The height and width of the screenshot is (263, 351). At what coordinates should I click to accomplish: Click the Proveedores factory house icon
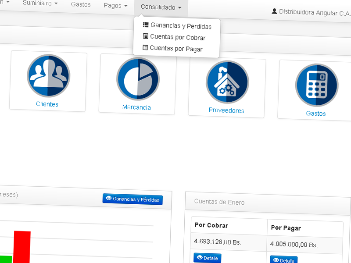(227, 82)
